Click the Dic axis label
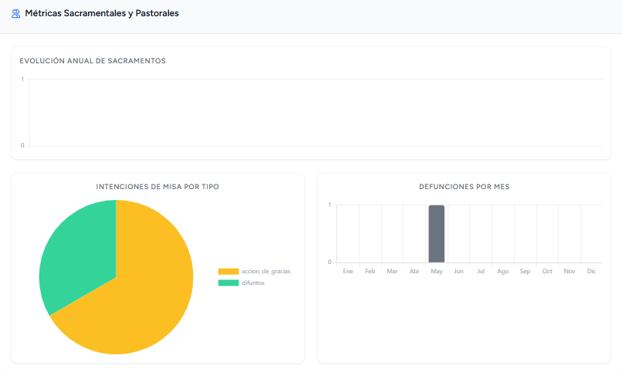Screen dimensions: 622x376 591,271
